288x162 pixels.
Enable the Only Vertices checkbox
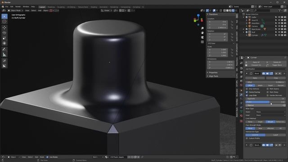[x=247, y=89]
